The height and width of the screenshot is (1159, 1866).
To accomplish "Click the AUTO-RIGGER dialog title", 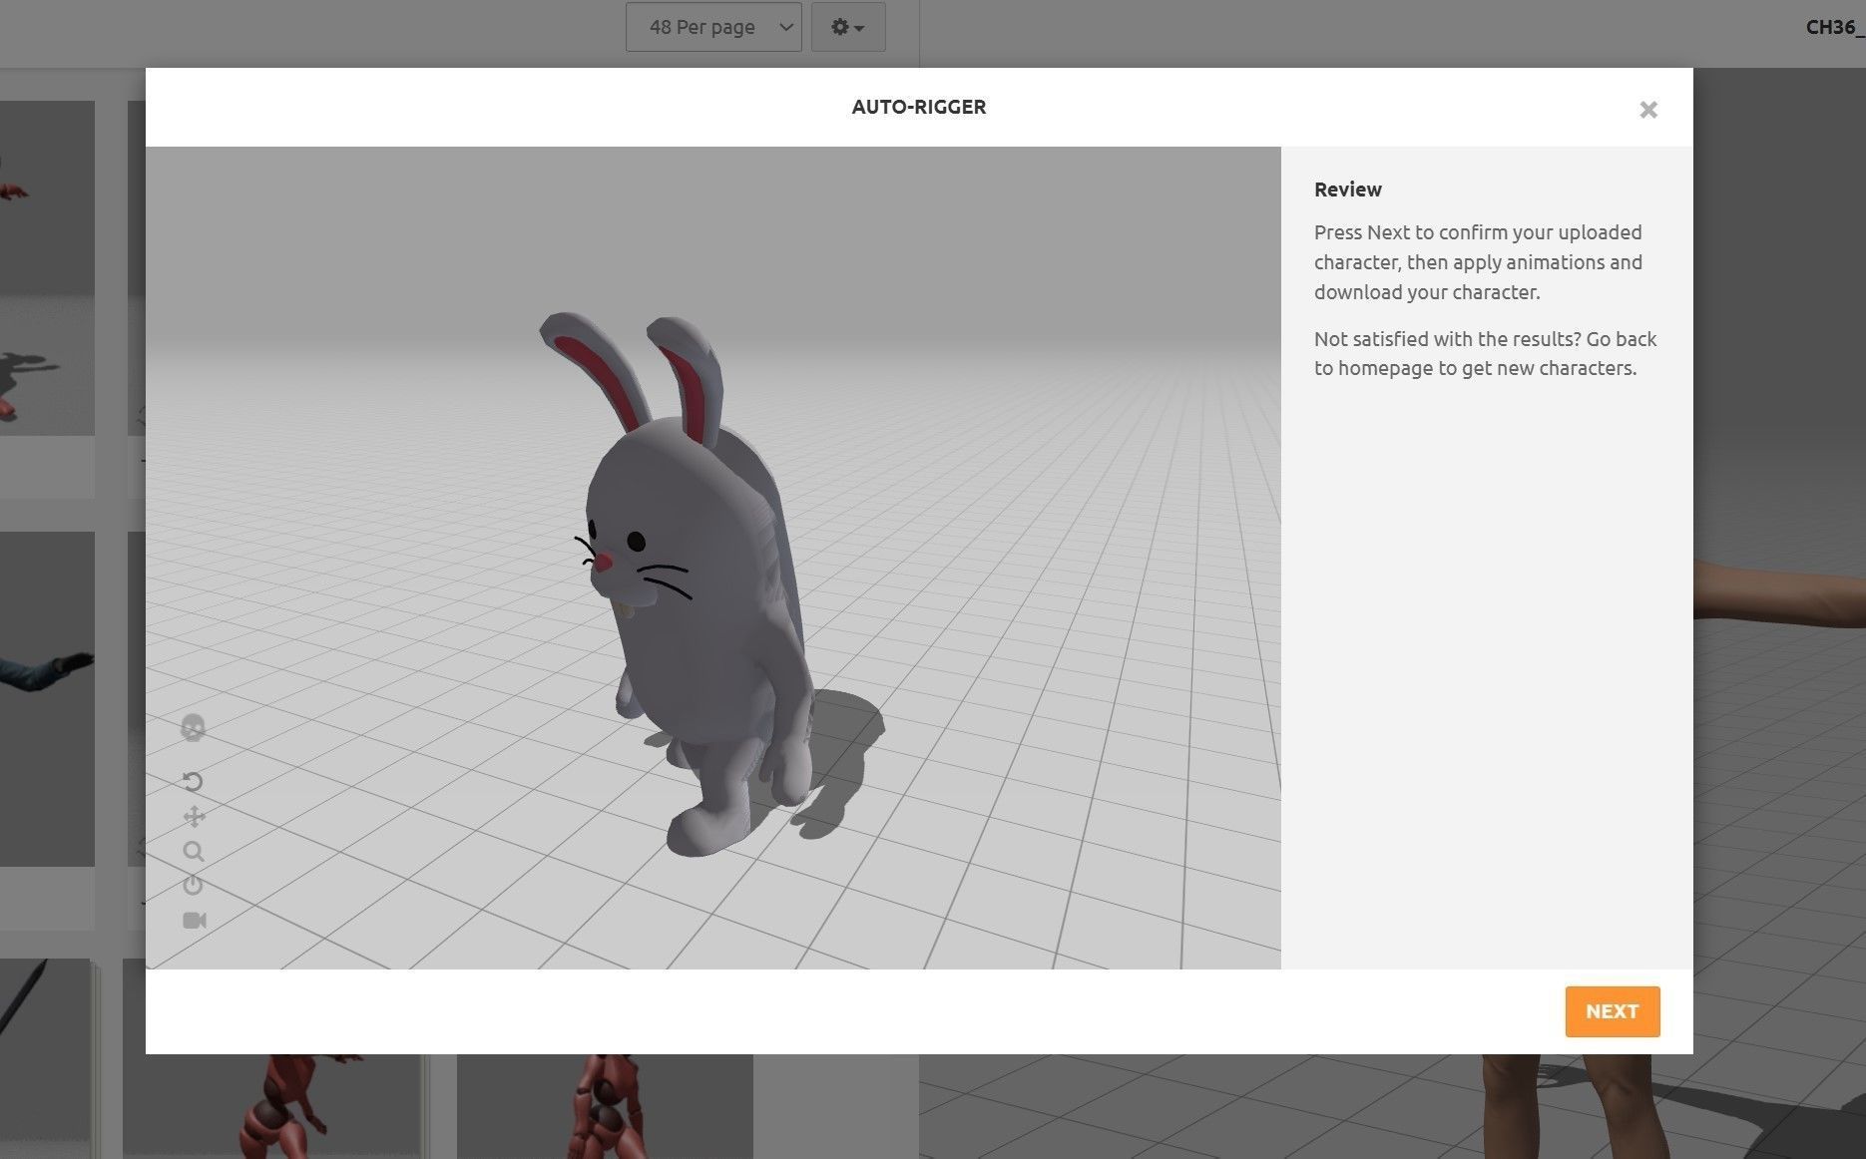I will 919,107.
